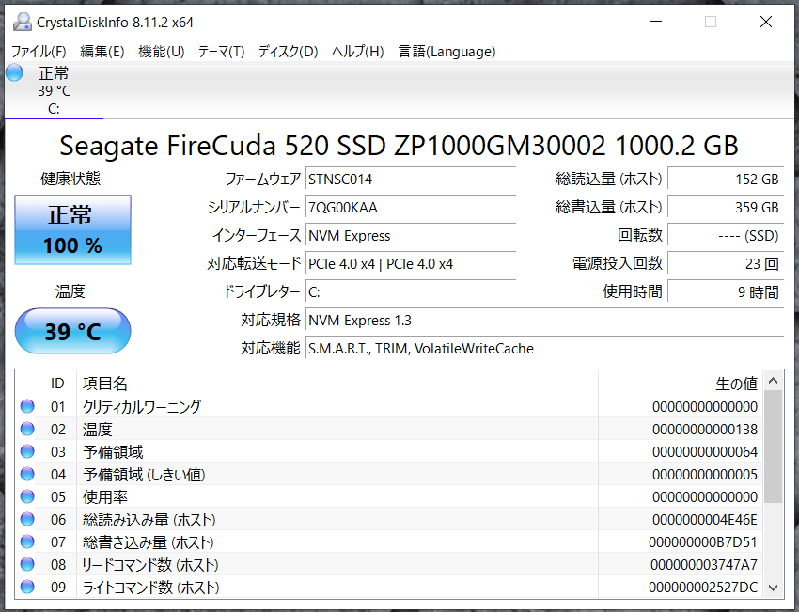This screenshot has width=799, height=612.
Task: Click status icon for クリティカルワーニング row
Action: tap(27, 407)
